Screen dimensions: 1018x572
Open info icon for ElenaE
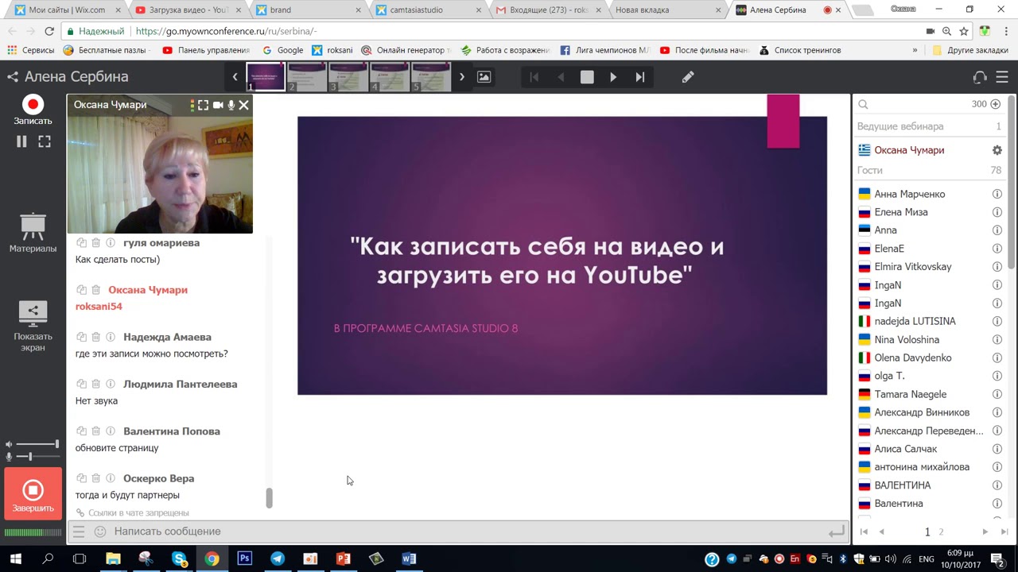(997, 249)
